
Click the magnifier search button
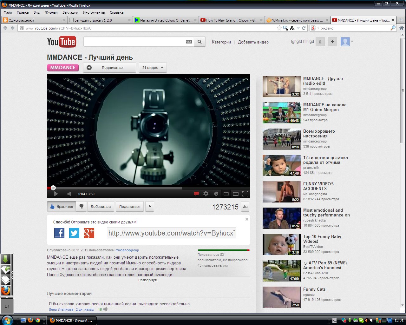200,42
